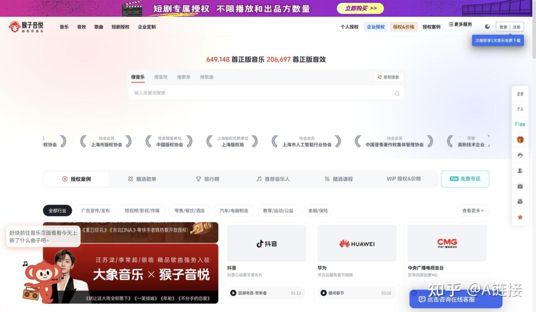The width and height of the screenshot is (536, 312).
Task: Select the 全部行业 filter
Action: 57,211
